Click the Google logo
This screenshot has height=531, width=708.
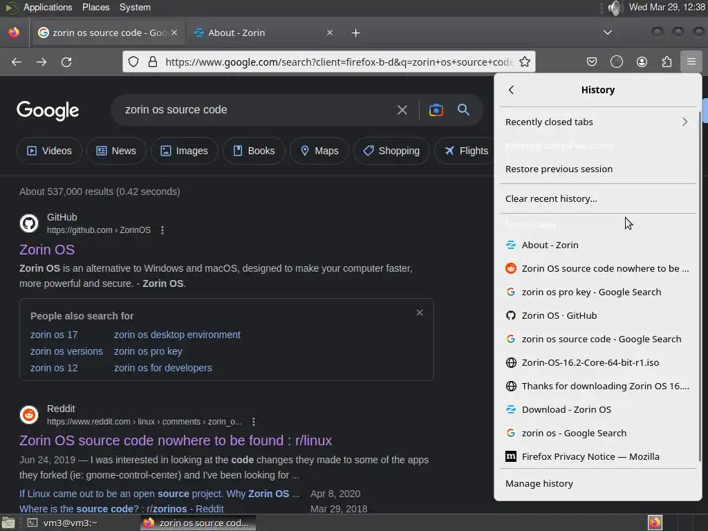pos(48,111)
